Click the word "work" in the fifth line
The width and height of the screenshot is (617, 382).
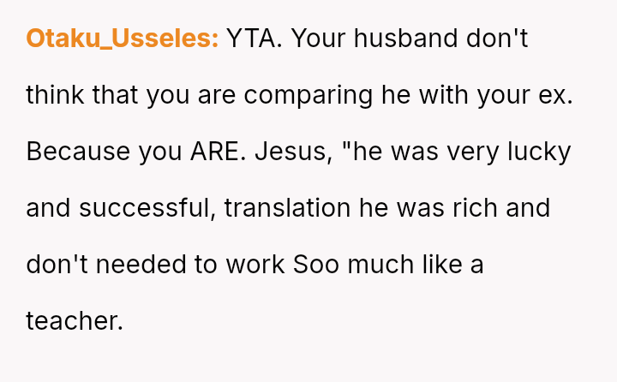coord(255,264)
